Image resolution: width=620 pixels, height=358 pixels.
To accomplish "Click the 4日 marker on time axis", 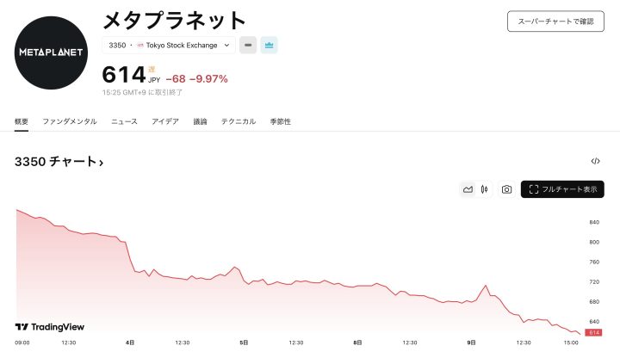I will (x=129, y=343).
